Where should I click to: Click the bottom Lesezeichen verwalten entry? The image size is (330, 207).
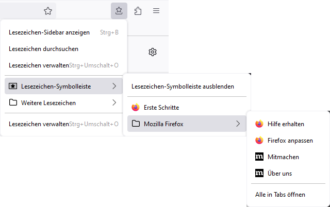(x=39, y=124)
